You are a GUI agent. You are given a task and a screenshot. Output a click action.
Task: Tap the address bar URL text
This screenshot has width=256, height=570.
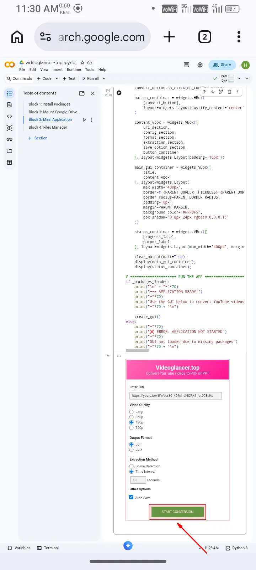(101, 37)
